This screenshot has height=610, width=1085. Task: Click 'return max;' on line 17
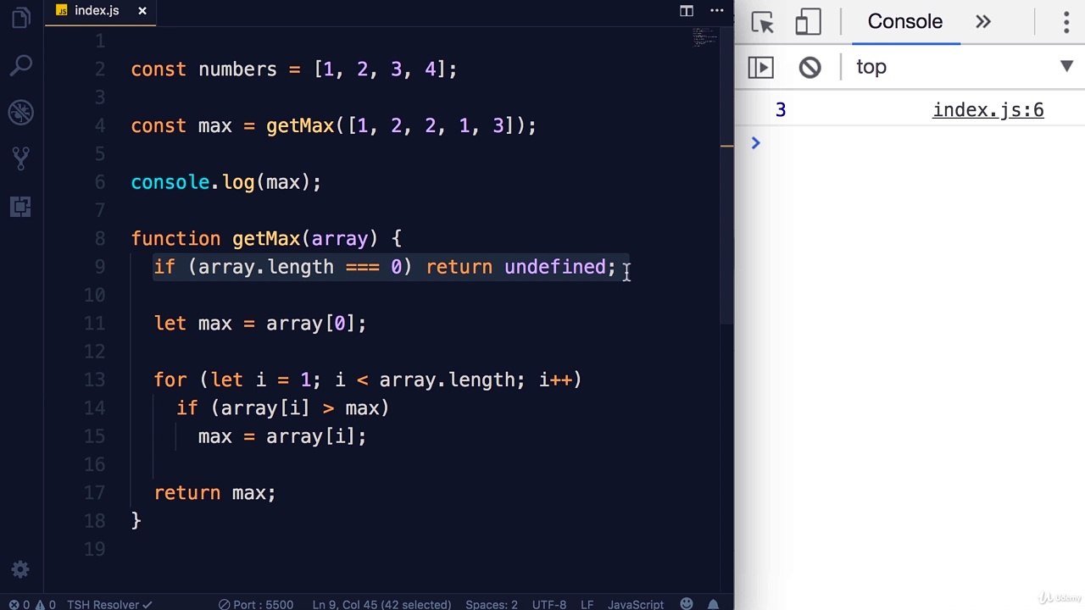click(x=215, y=493)
